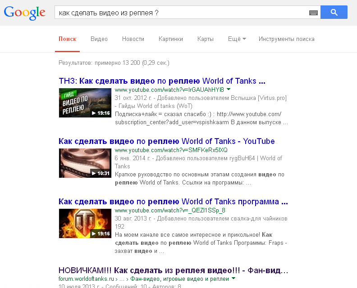Click the youtube URL ending SMFKeRx5IXQ

click(x=171, y=150)
